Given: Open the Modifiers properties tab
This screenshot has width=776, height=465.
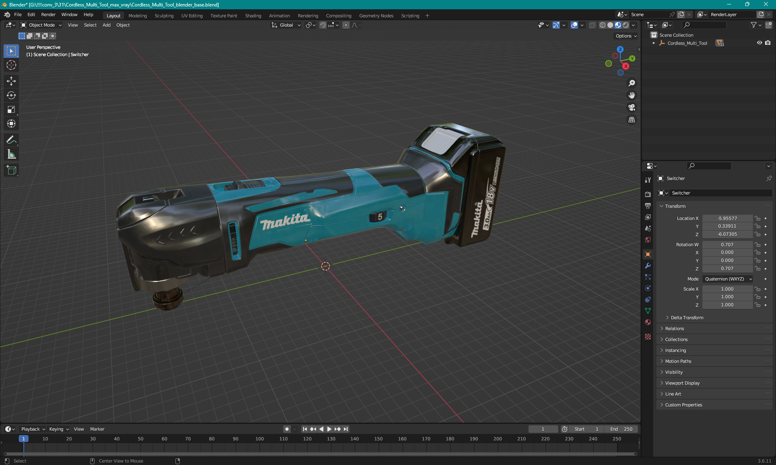Looking at the screenshot, I should tap(648, 266).
